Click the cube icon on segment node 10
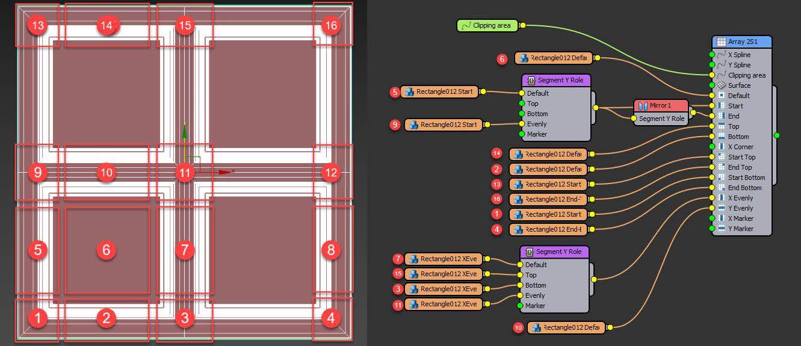 (x=536, y=328)
